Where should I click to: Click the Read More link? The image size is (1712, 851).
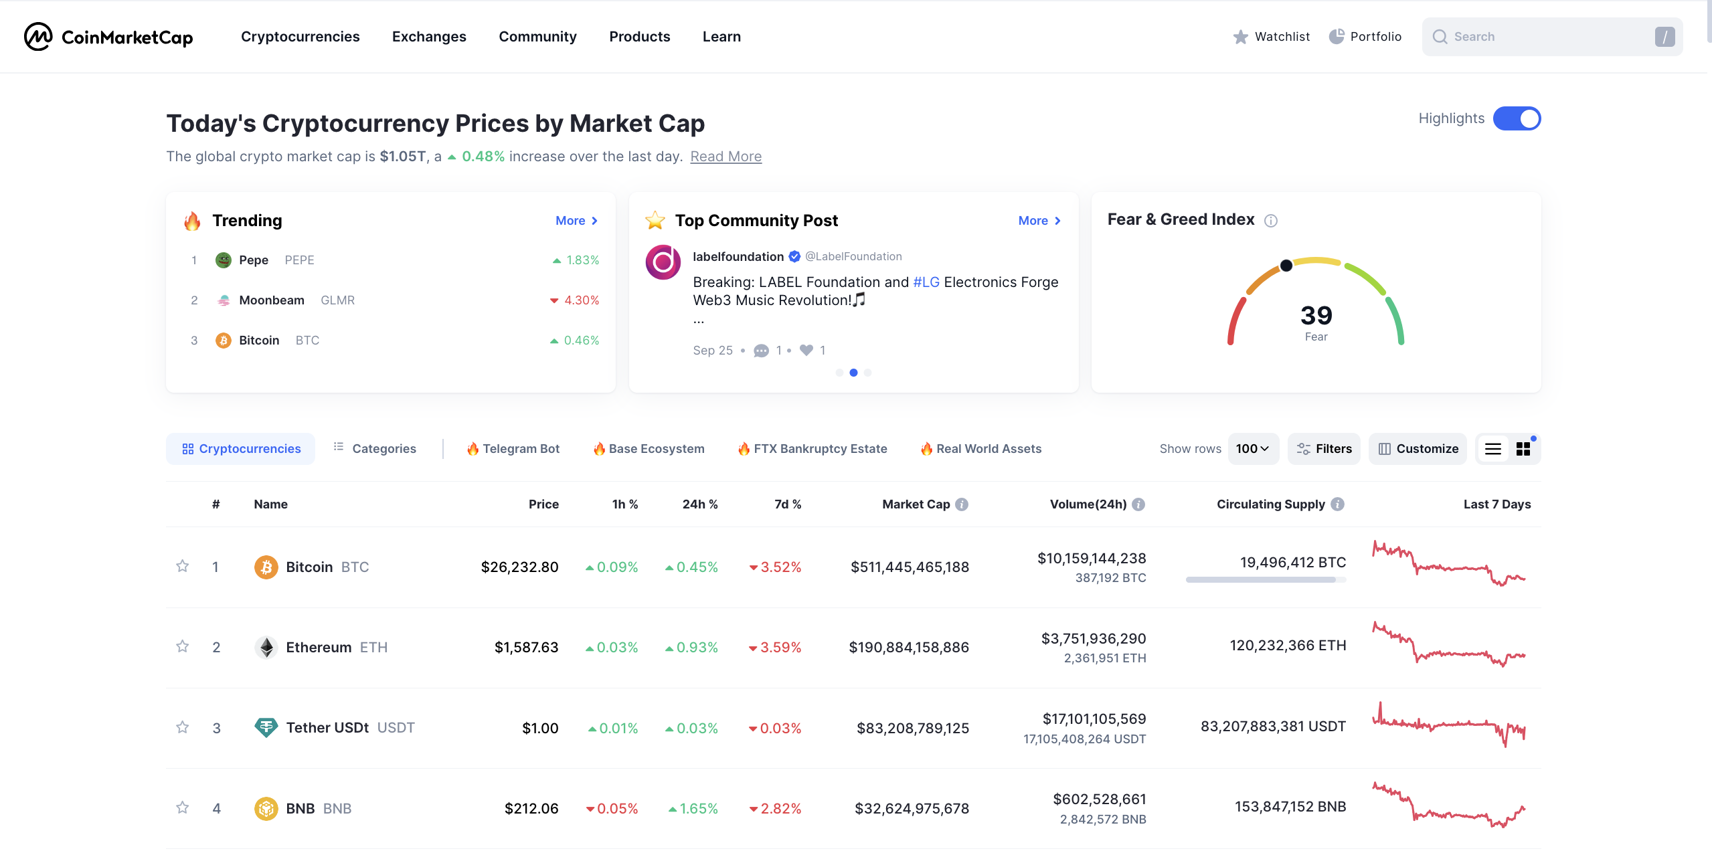(x=725, y=157)
